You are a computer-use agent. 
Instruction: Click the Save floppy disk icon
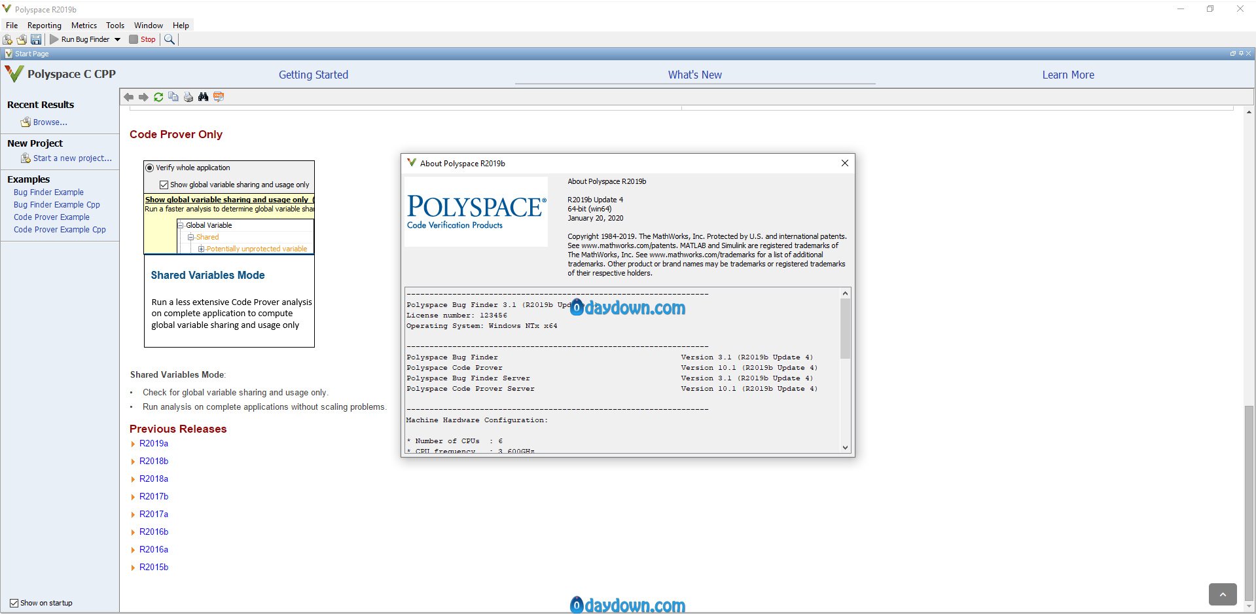click(x=36, y=39)
